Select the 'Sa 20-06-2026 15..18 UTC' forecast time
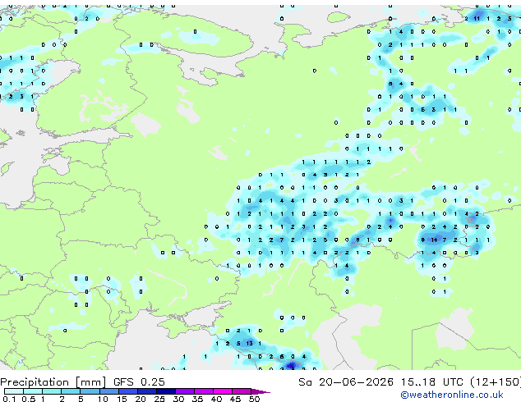Screen dimensions: 521x402 (x=381, y=382)
